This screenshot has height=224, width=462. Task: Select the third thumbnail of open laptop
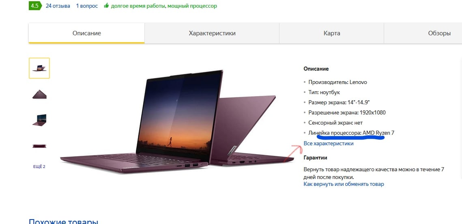tap(39, 120)
